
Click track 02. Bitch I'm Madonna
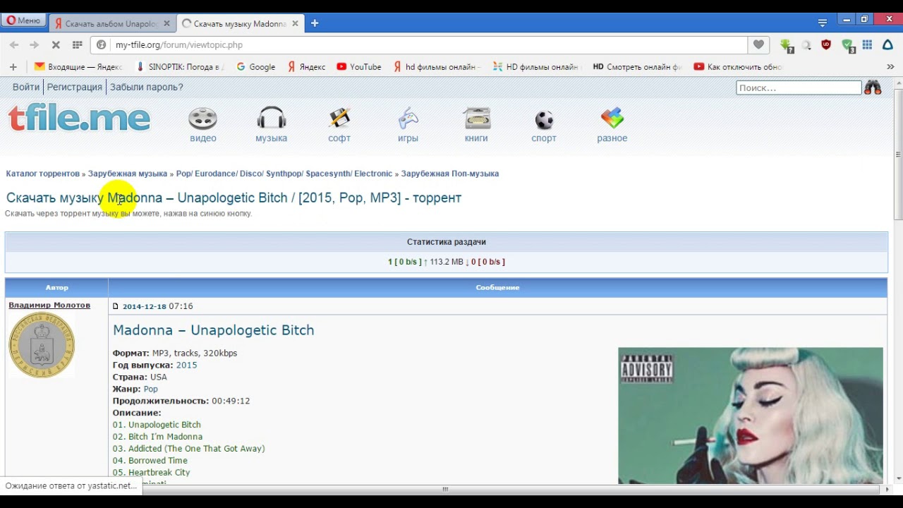157,437
